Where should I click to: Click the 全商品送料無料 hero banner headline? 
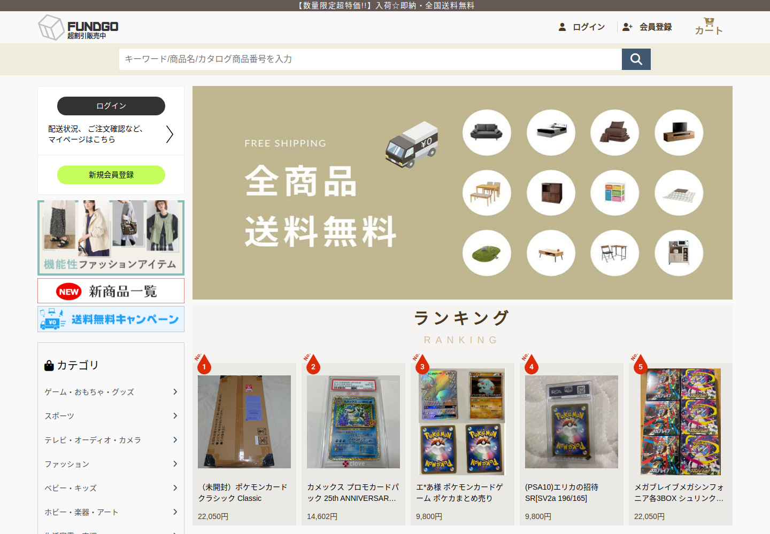coord(321,206)
